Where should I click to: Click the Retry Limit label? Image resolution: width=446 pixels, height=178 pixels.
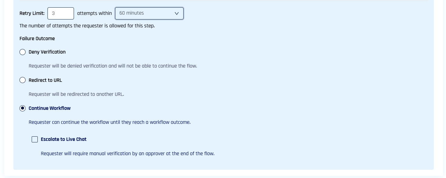[x=32, y=13]
